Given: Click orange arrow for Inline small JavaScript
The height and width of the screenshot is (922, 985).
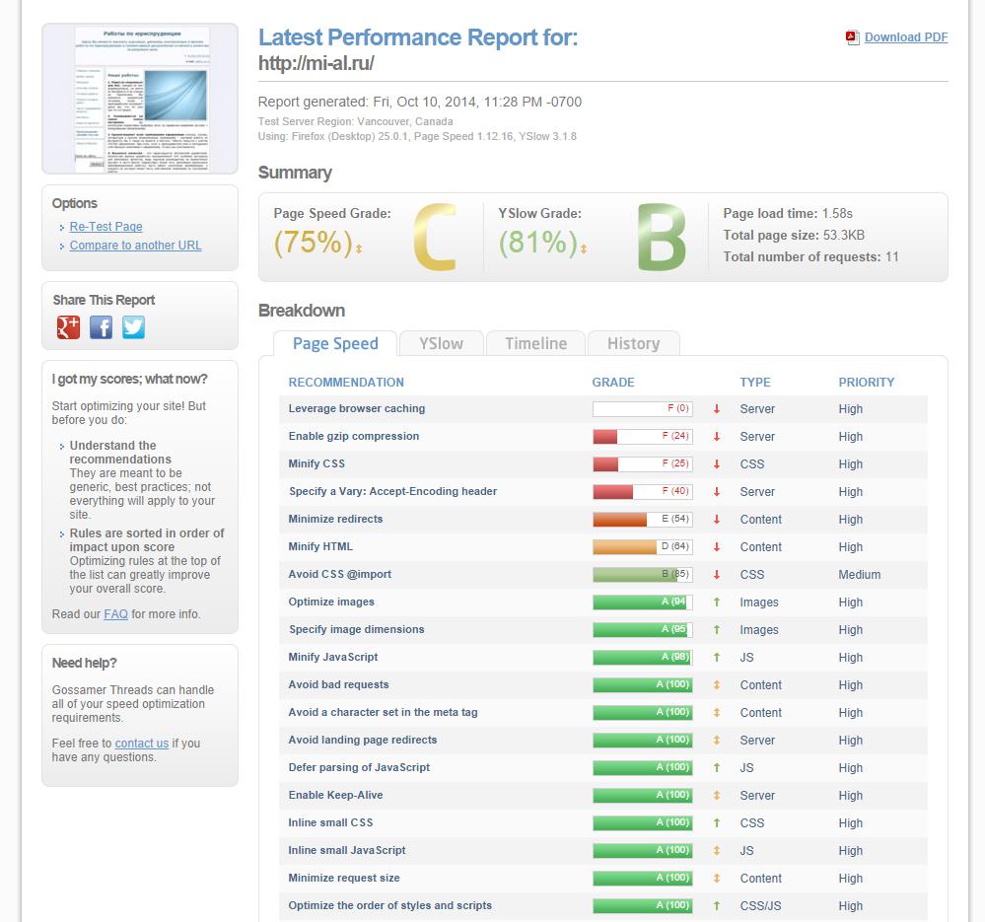Looking at the screenshot, I should (x=717, y=850).
